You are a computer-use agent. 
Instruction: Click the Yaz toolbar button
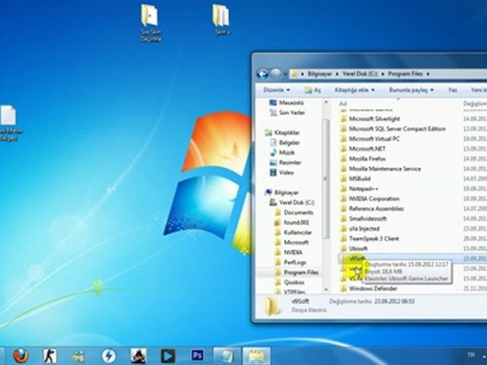[452, 90]
